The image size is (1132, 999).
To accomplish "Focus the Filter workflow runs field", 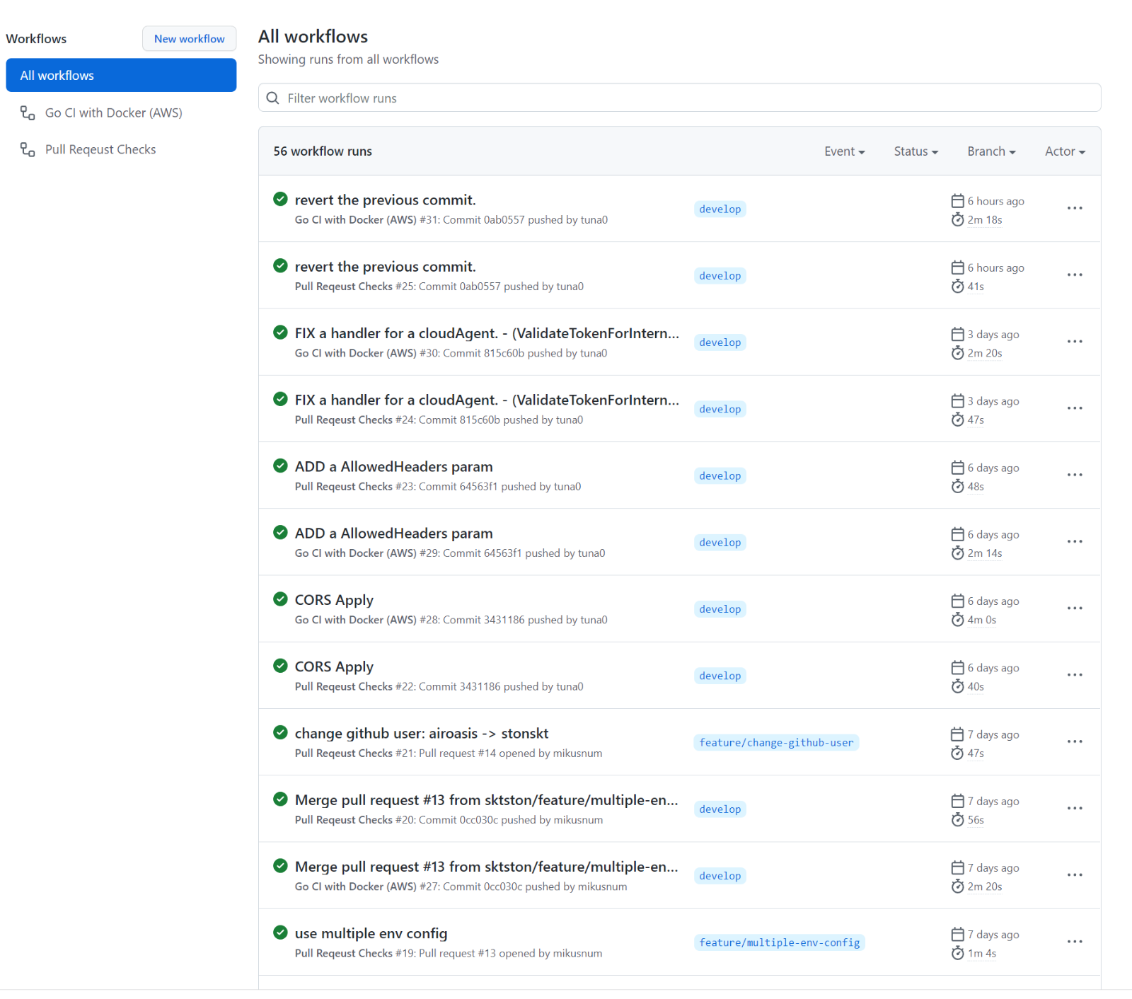I will click(679, 98).
